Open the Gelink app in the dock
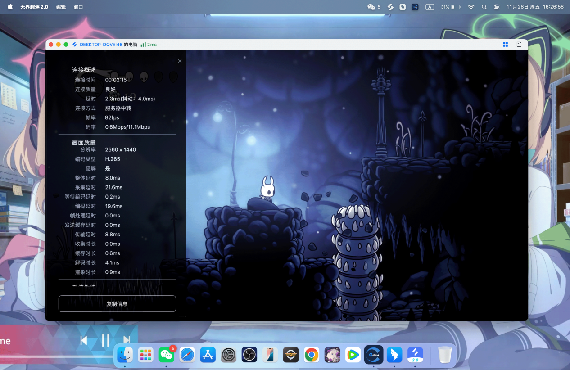The width and height of the screenshot is (570, 370). (x=373, y=355)
